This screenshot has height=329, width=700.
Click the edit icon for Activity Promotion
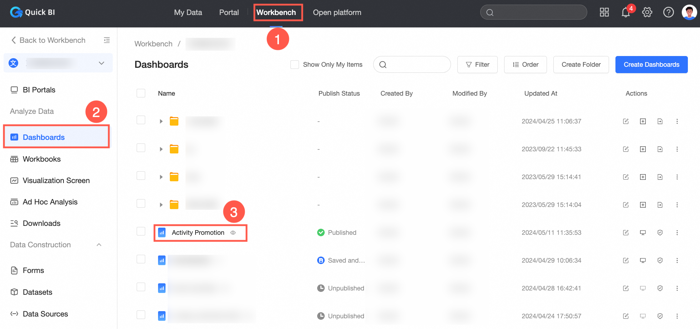pos(626,233)
